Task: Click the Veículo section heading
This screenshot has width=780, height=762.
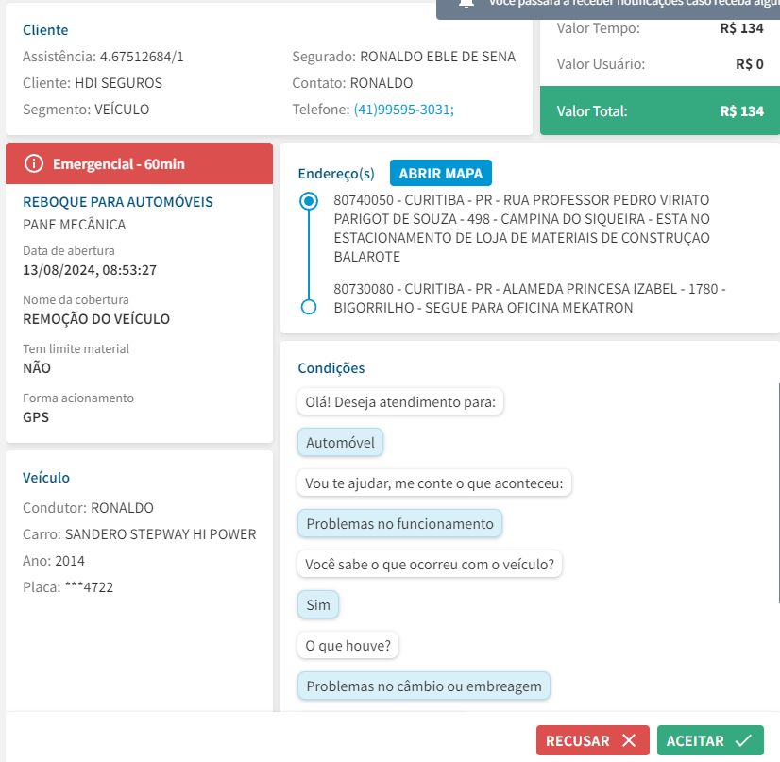Action: [x=46, y=478]
